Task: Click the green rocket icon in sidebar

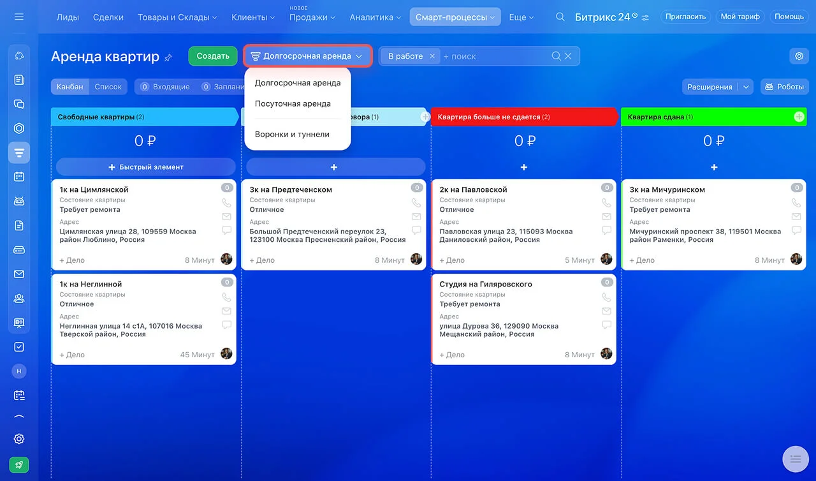Action: pyautogui.click(x=18, y=465)
